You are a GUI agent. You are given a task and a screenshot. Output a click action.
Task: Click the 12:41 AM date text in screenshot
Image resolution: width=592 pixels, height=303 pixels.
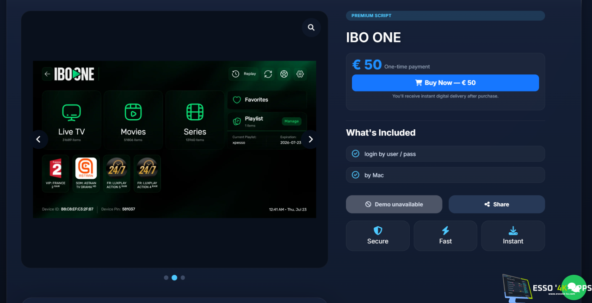(288, 209)
